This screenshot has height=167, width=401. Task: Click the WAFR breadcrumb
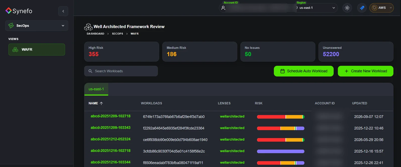[135, 34]
